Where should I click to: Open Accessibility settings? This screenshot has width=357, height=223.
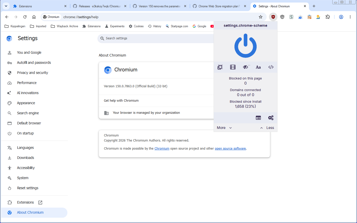click(34, 168)
